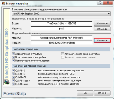Toggle Использовать горячие клавиши checkbox
This screenshot has height=99, width=114.
click(x=13, y=61)
